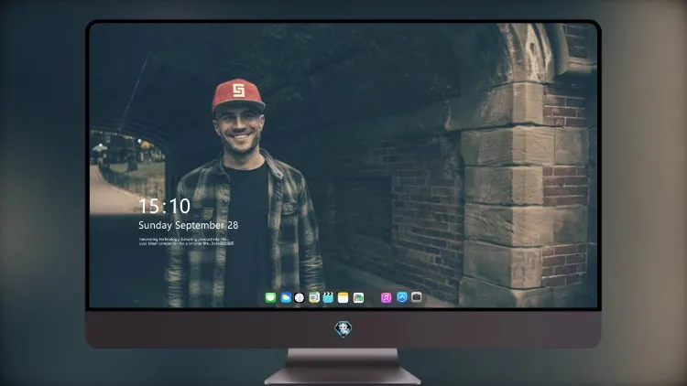Open the colorful photo gallery dock icon
The image size is (687, 386).
click(358, 297)
